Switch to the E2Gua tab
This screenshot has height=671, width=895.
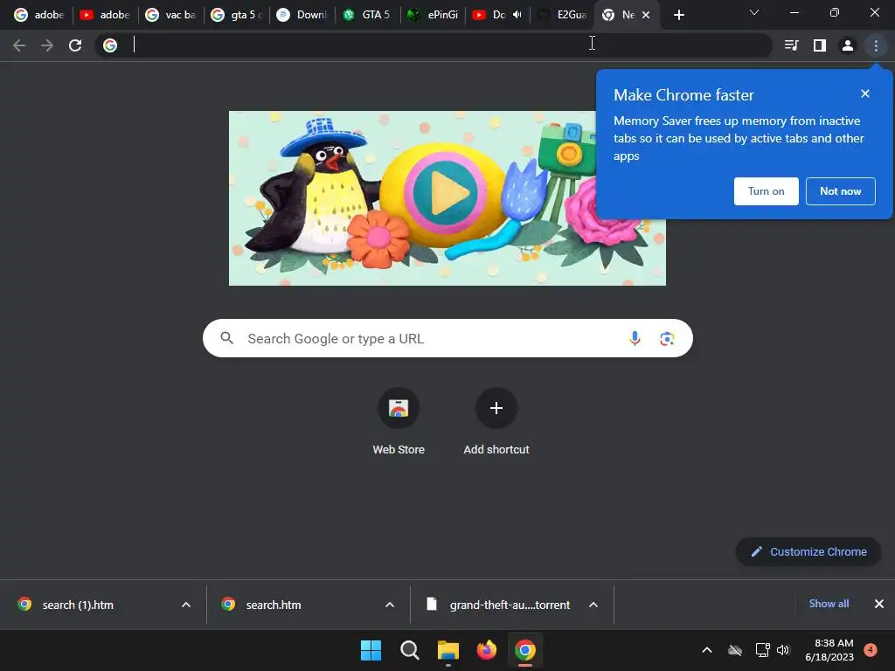(x=564, y=15)
